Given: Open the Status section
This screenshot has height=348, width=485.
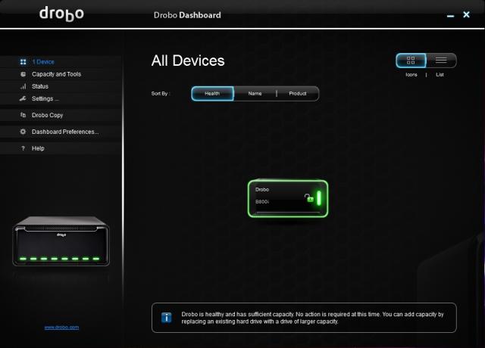Looking at the screenshot, I should 61,86.
